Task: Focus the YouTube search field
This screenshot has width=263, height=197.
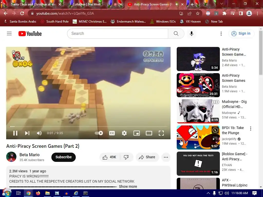Action: pos(118,34)
